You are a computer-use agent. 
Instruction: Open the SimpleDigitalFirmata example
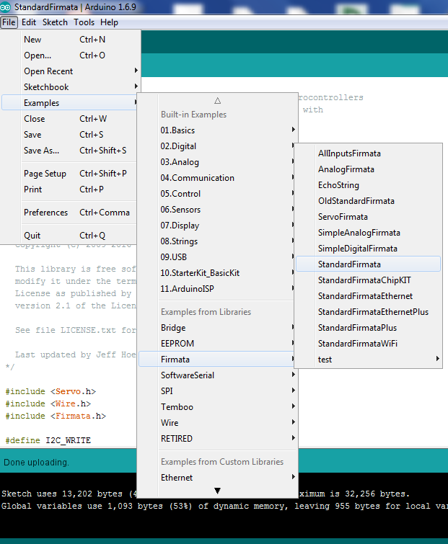click(x=368, y=249)
